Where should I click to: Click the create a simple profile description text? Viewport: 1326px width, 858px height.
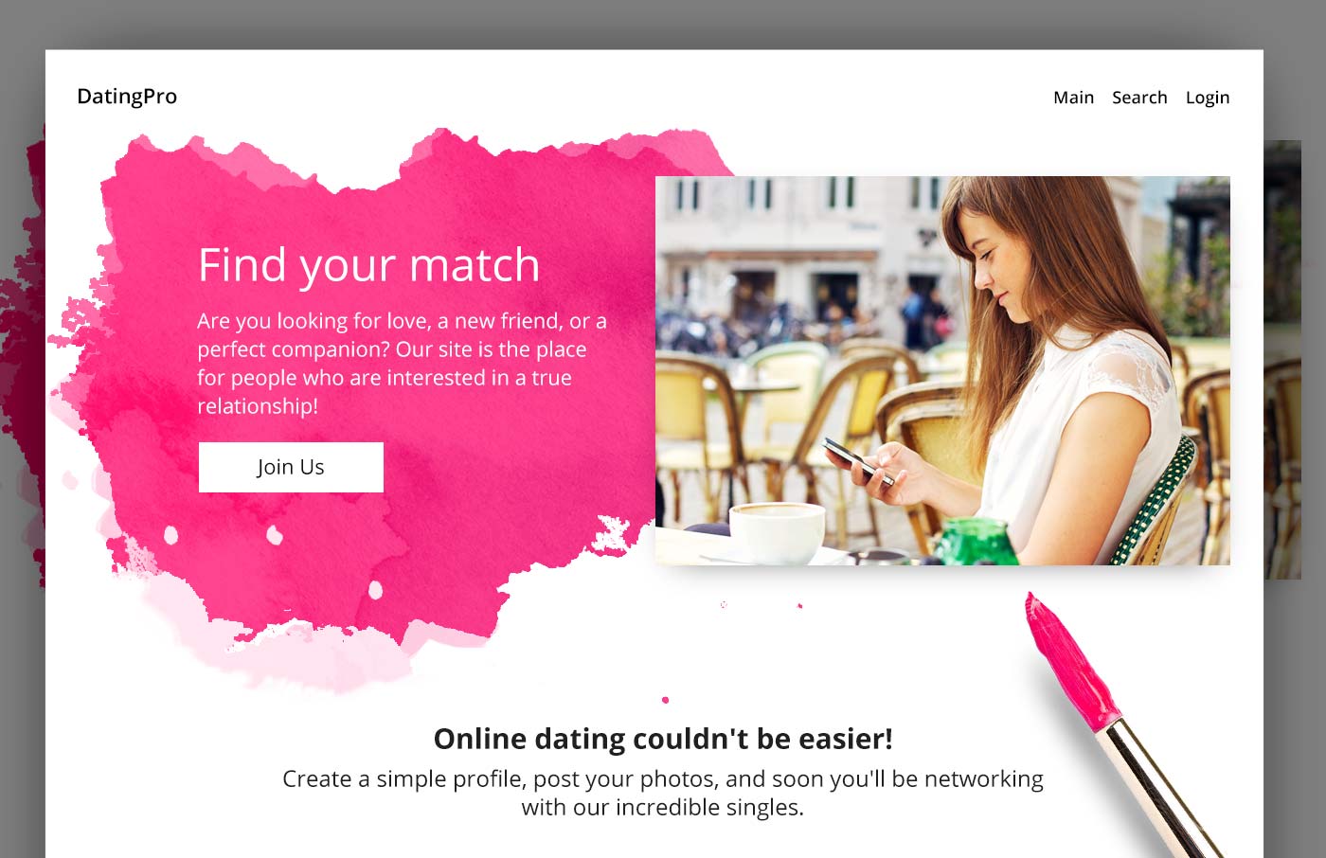pyautogui.click(x=663, y=793)
